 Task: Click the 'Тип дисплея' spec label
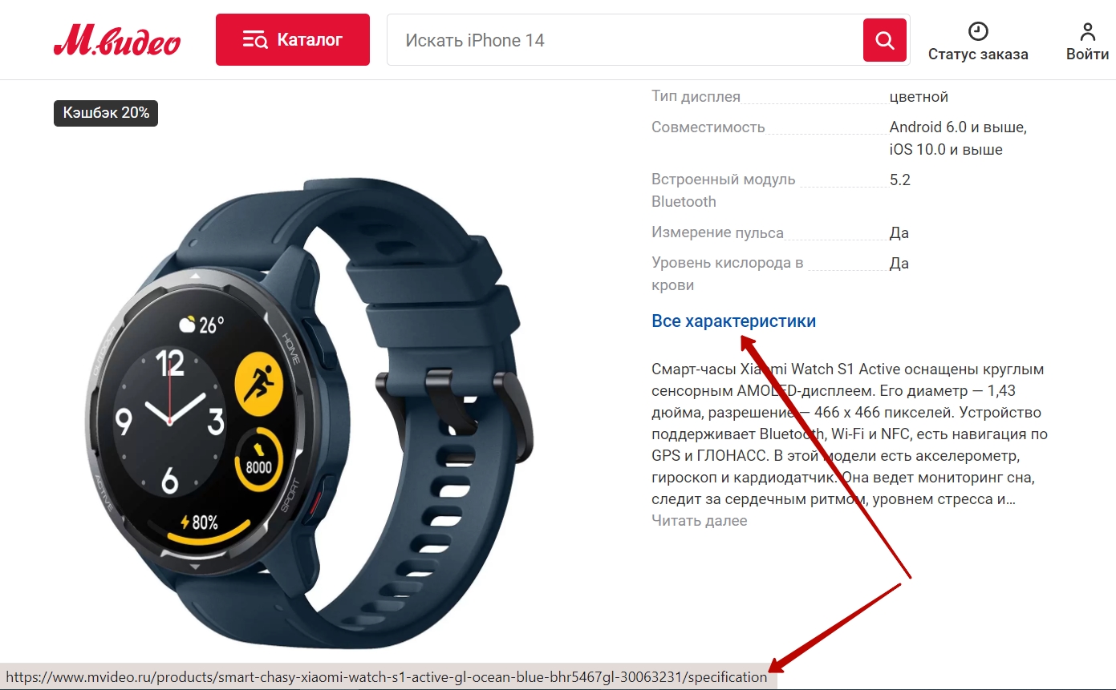696,97
